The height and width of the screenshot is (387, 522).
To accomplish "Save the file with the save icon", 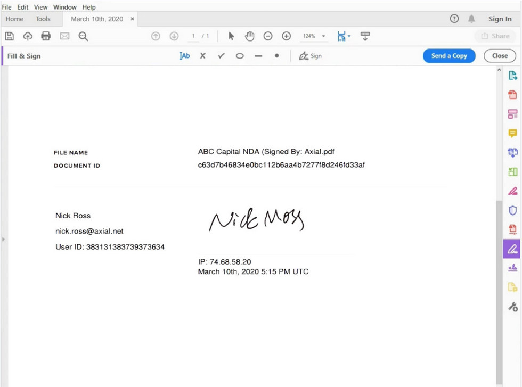I will 9,36.
